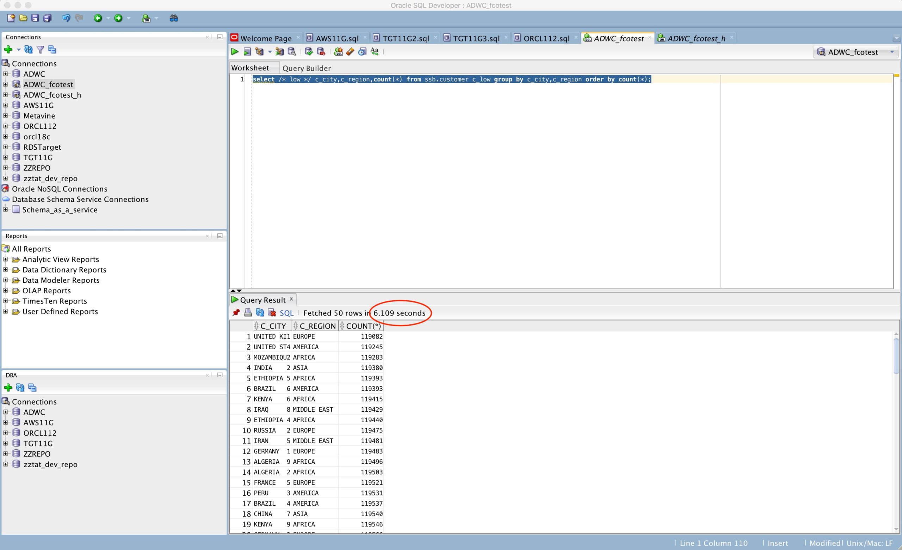Image resolution: width=902 pixels, height=550 pixels.
Task: Click the binoculars Find DB Object icon
Action: pos(173,18)
